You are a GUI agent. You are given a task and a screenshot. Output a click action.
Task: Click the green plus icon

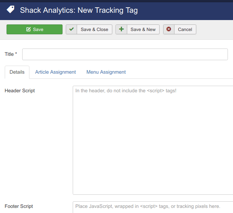(121, 30)
